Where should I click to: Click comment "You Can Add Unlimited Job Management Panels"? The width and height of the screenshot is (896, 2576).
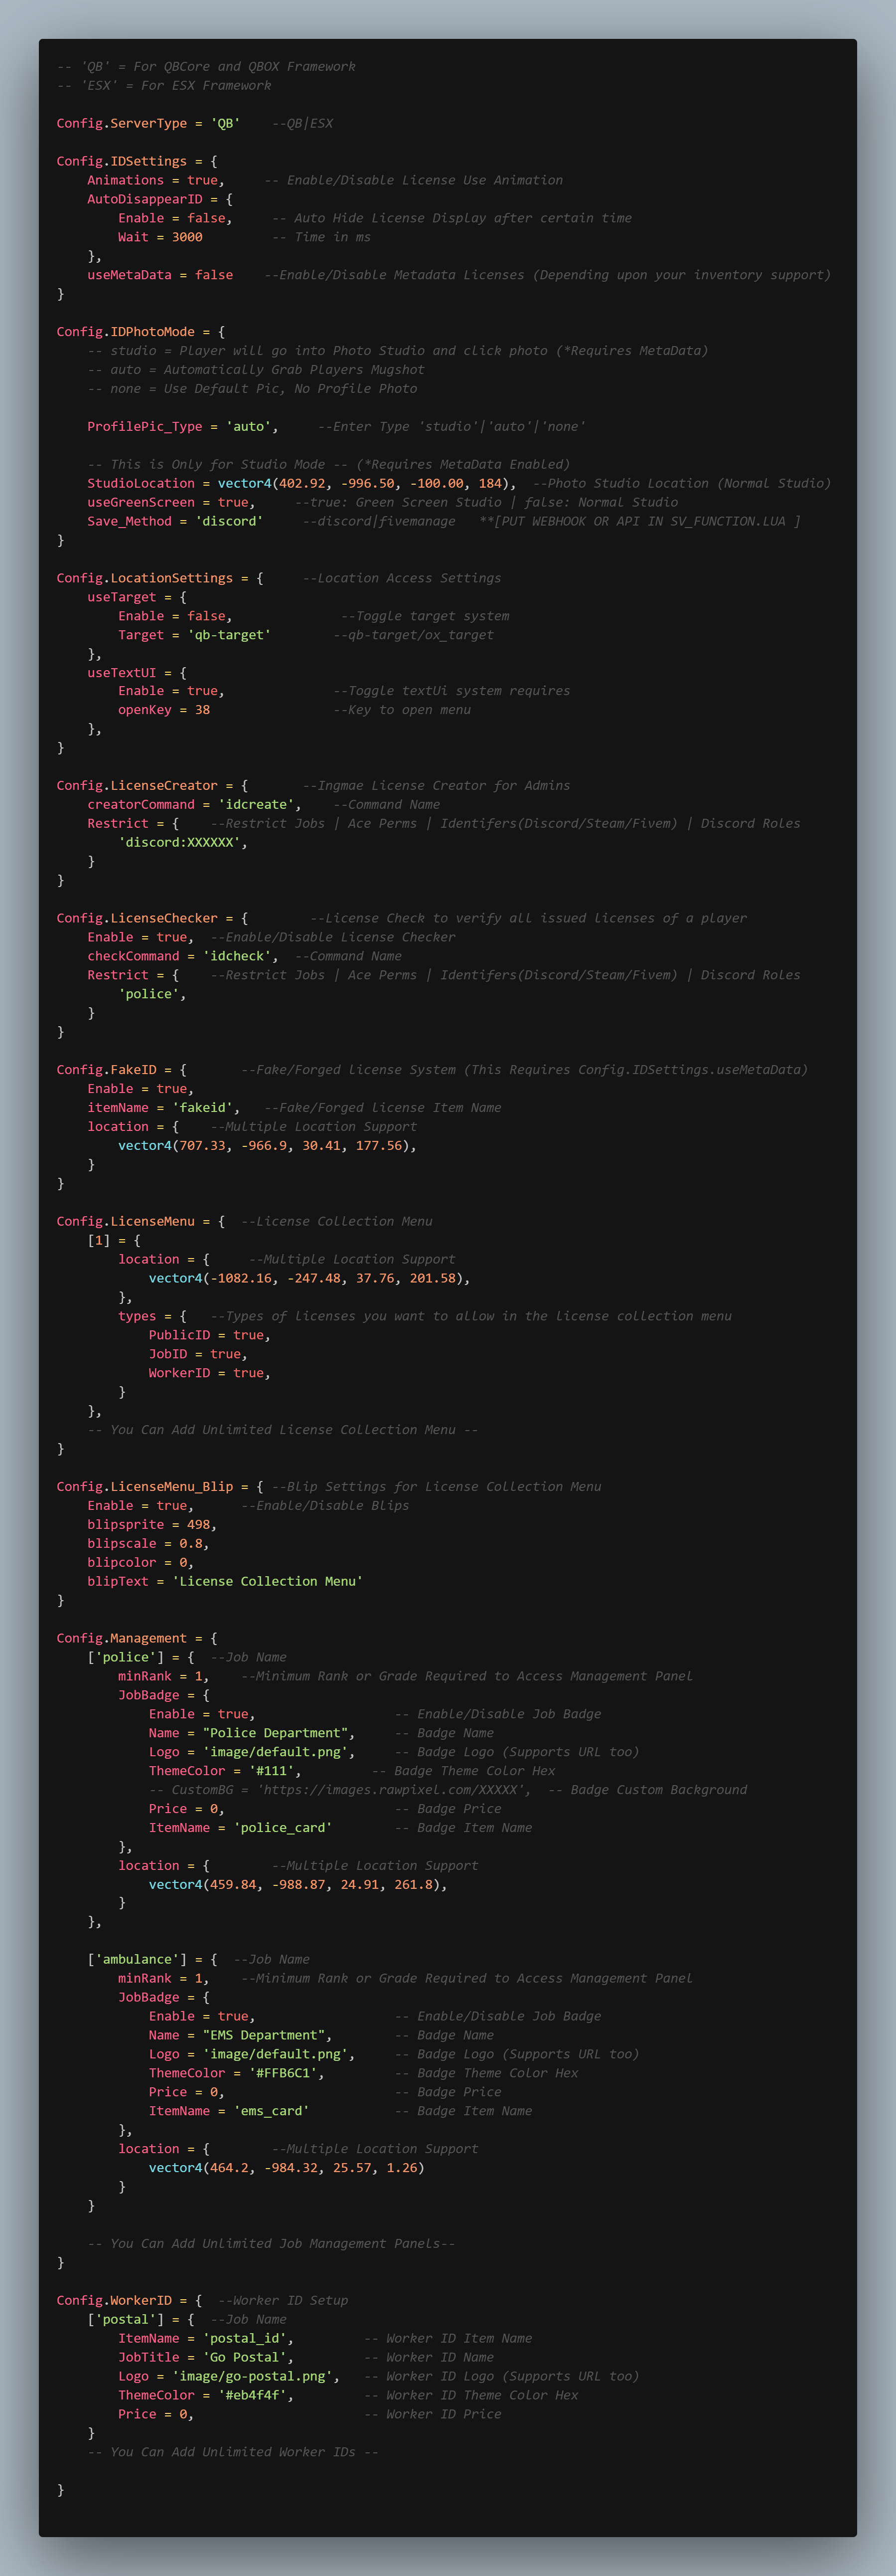pyautogui.click(x=271, y=2245)
